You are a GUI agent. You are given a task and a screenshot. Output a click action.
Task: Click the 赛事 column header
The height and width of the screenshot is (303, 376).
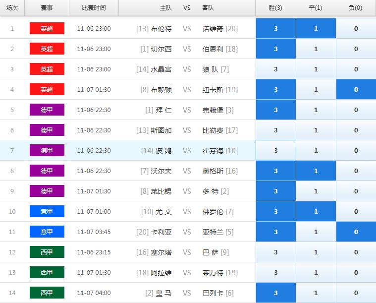pyautogui.click(x=47, y=8)
